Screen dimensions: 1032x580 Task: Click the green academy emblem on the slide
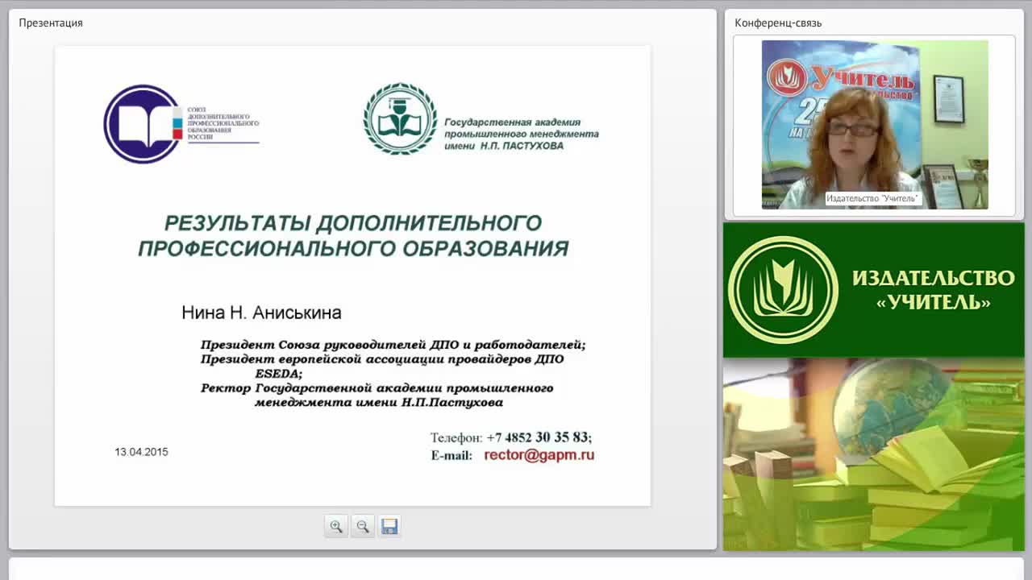click(400, 119)
